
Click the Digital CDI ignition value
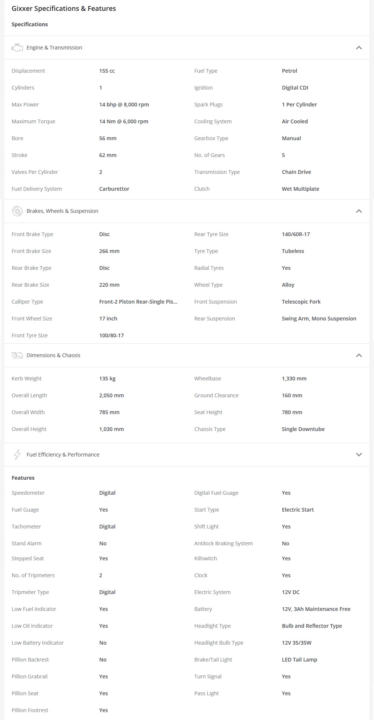[x=295, y=88]
